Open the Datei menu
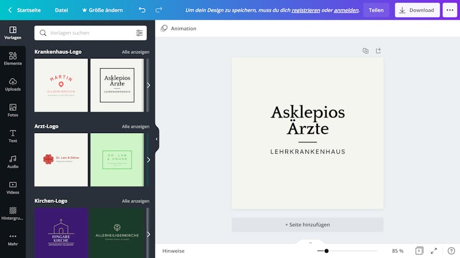 (62, 10)
